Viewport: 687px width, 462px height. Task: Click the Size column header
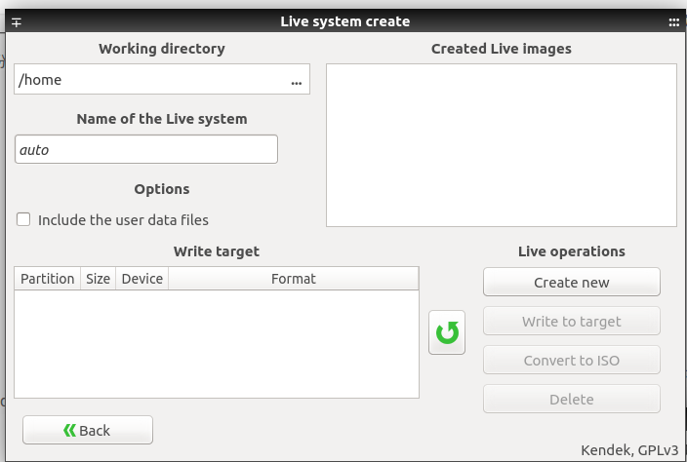click(x=98, y=279)
